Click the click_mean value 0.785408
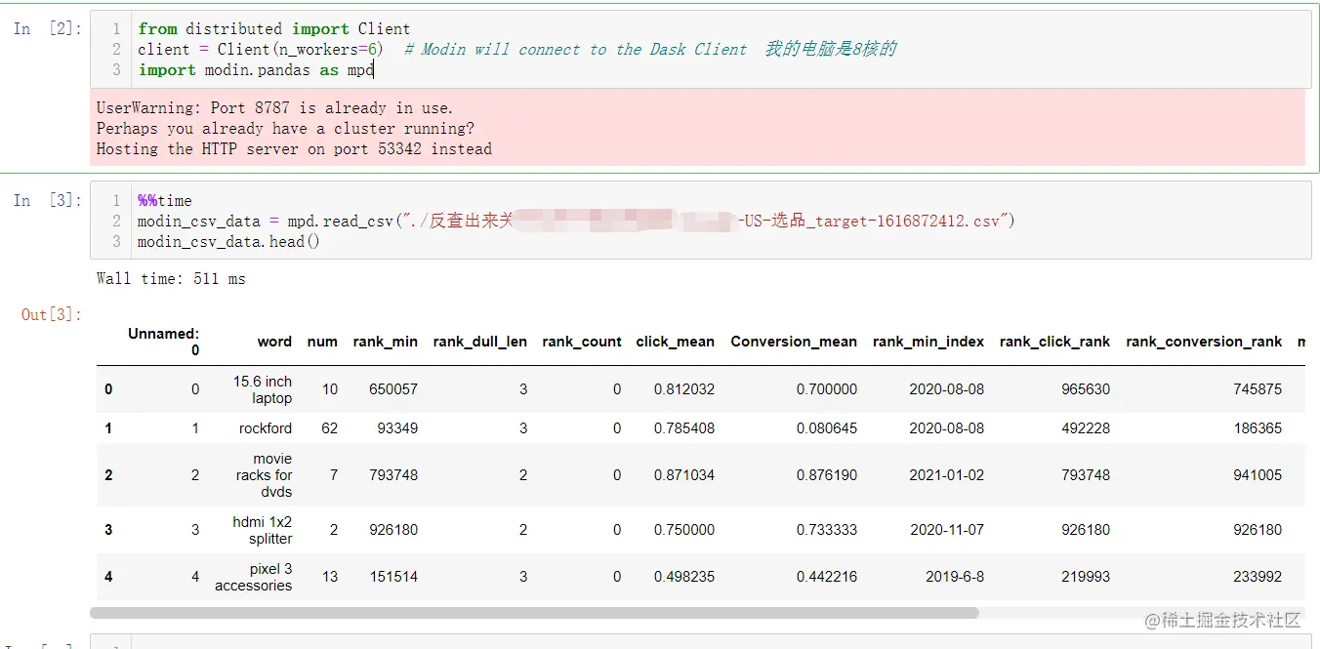1320x649 pixels. point(684,428)
